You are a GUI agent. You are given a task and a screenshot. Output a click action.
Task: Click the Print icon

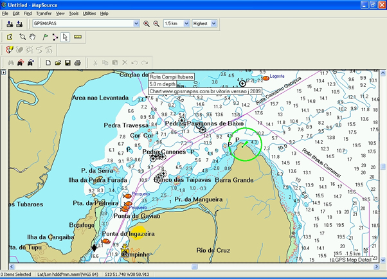(77, 62)
